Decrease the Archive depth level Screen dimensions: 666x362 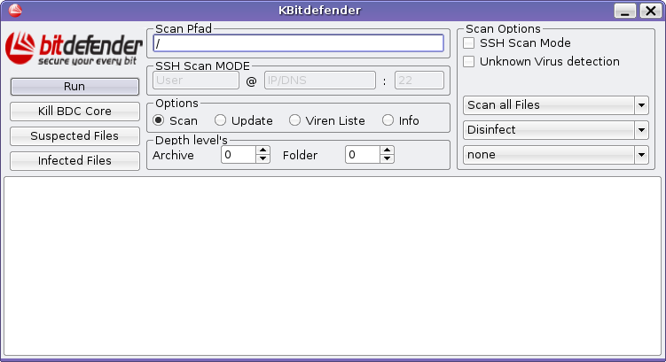tap(262, 159)
